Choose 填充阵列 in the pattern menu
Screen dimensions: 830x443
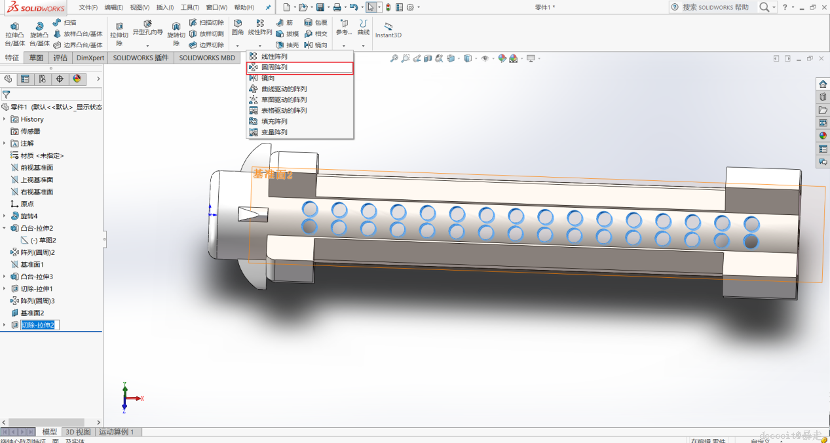274,121
